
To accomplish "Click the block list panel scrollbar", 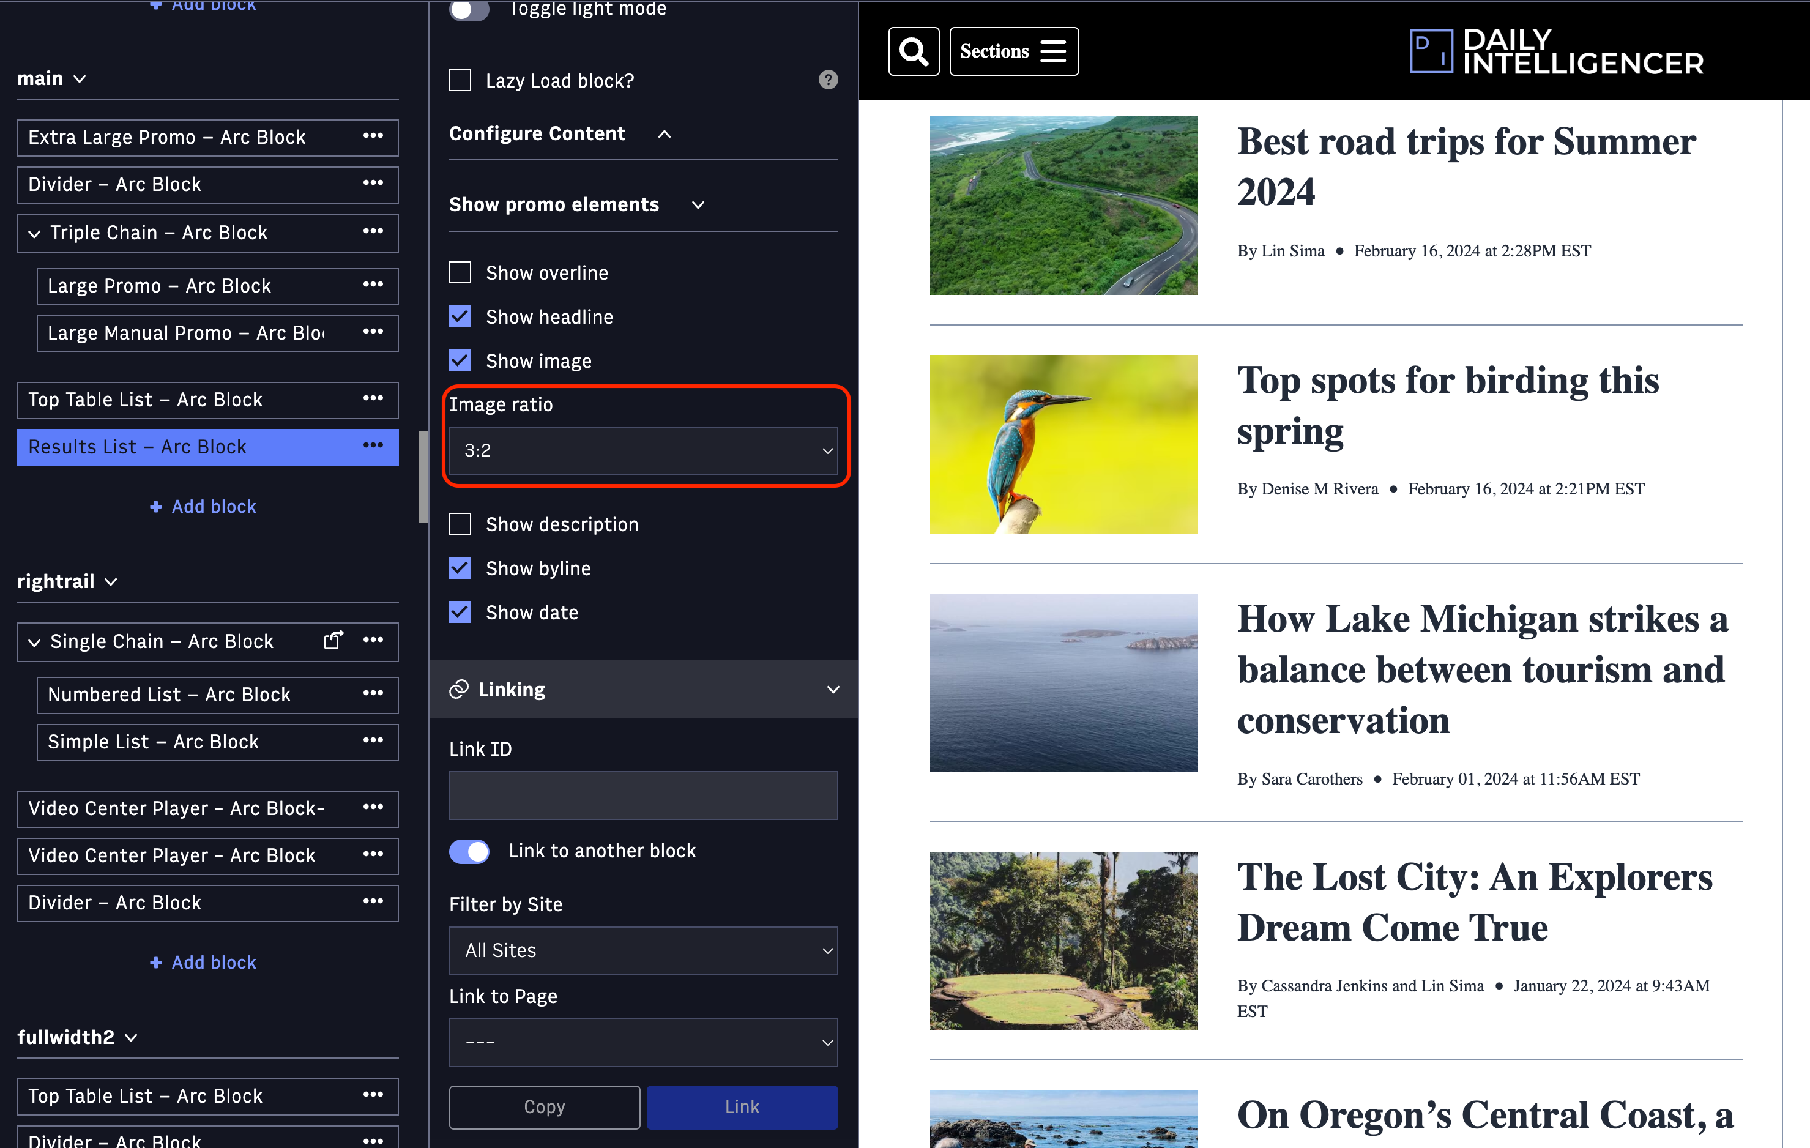I will tap(423, 476).
